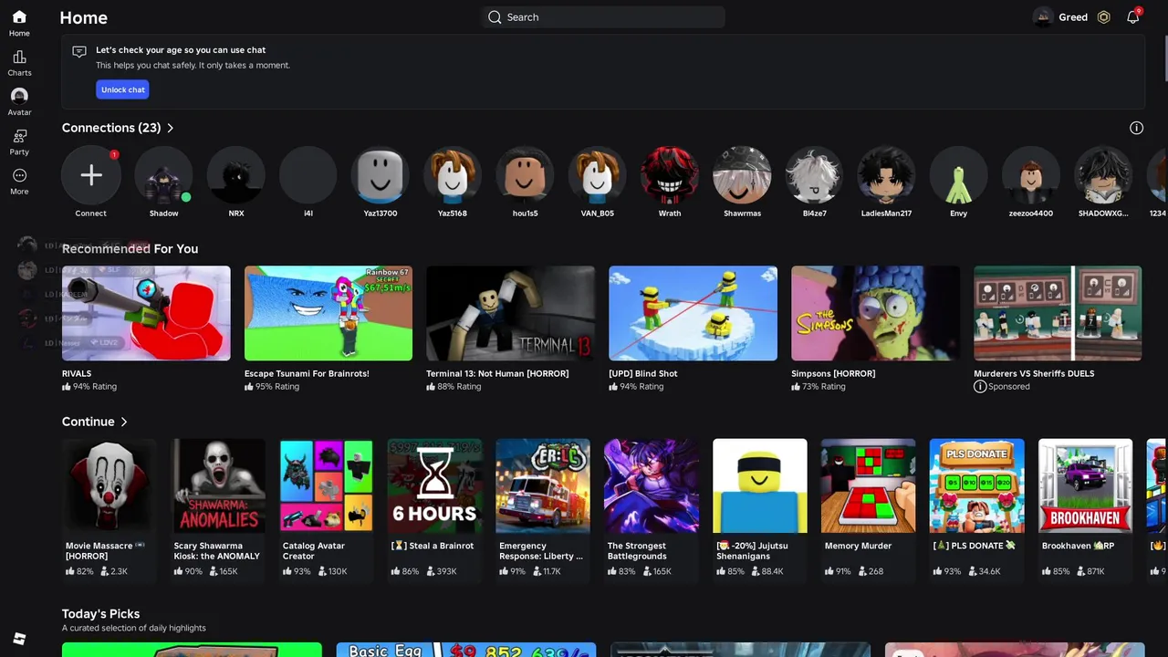The height and width of the screenshot is (657, 1168).
Task: Click the Today's Picks heading
Action: point(100,614)
